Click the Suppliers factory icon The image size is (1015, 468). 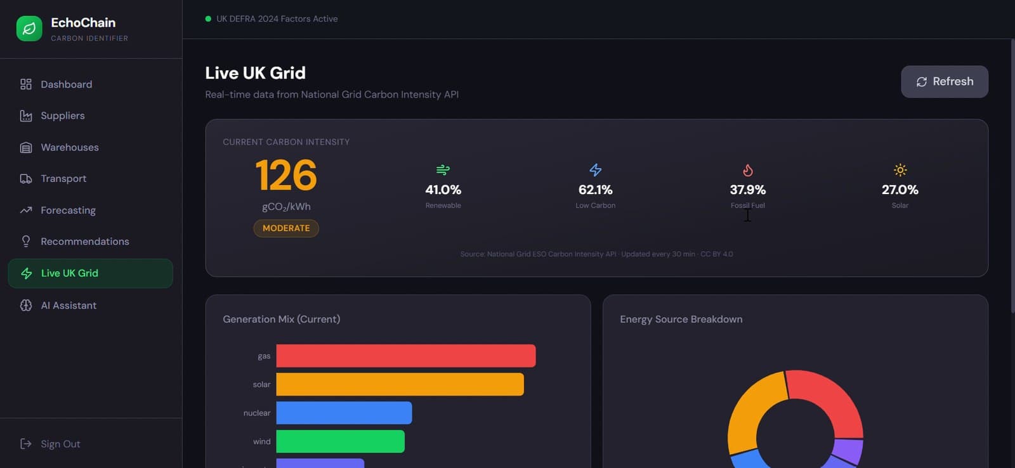click(x=26, y=115)
